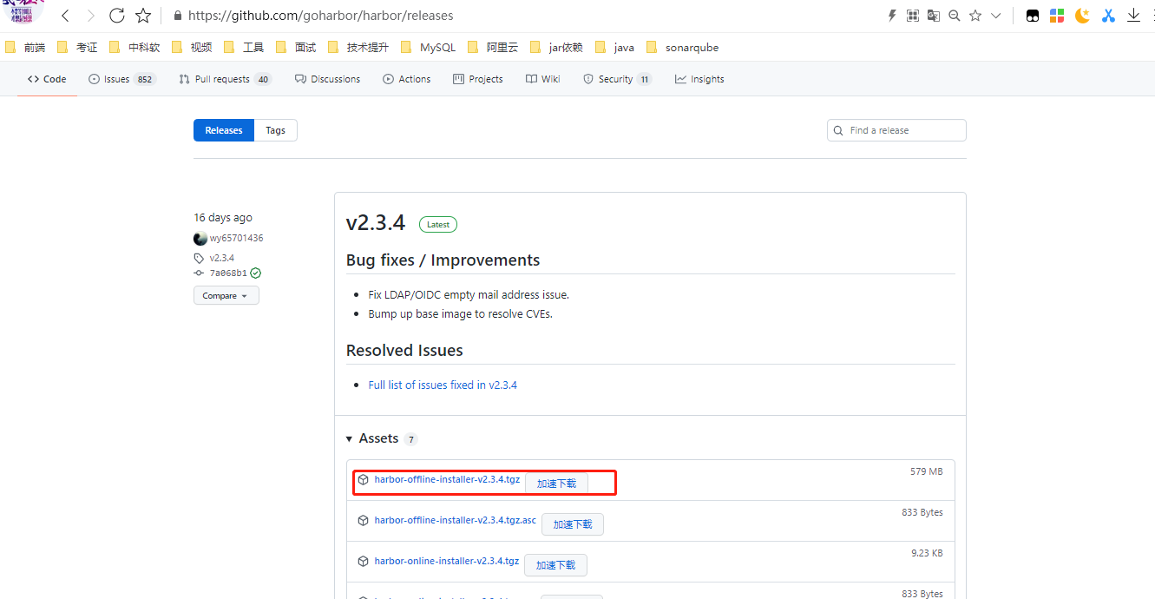This screenshot has width=1155, height=599.
Task: Click the lightning bolt speed mode icon
Action: point(892,16)
